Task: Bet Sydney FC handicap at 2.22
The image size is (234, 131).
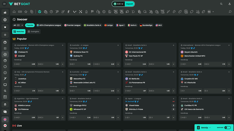Action: (104, 64)
